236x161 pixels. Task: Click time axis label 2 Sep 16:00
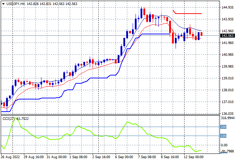point(101,157)
